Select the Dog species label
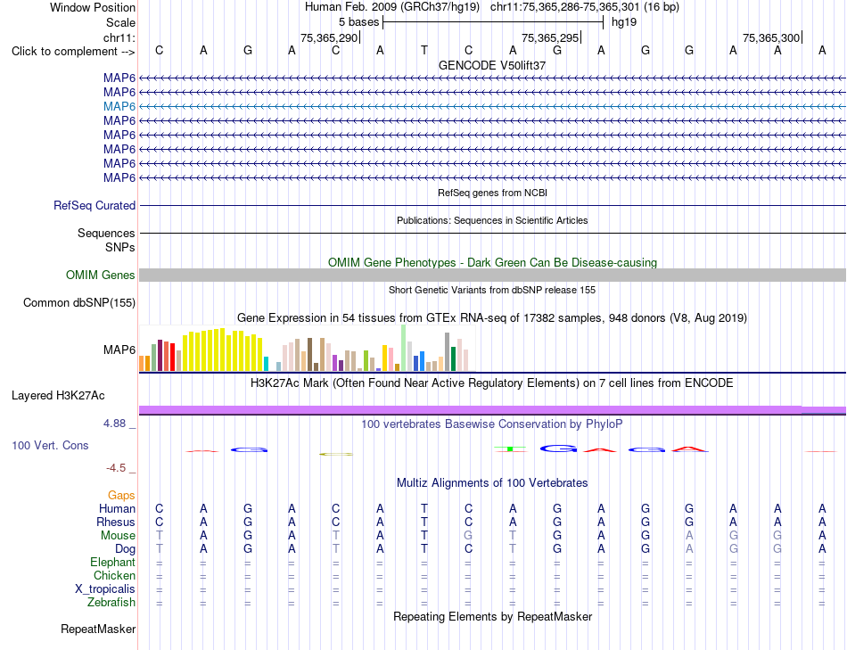This screenshot has width=847, height=650. [125, 549]
